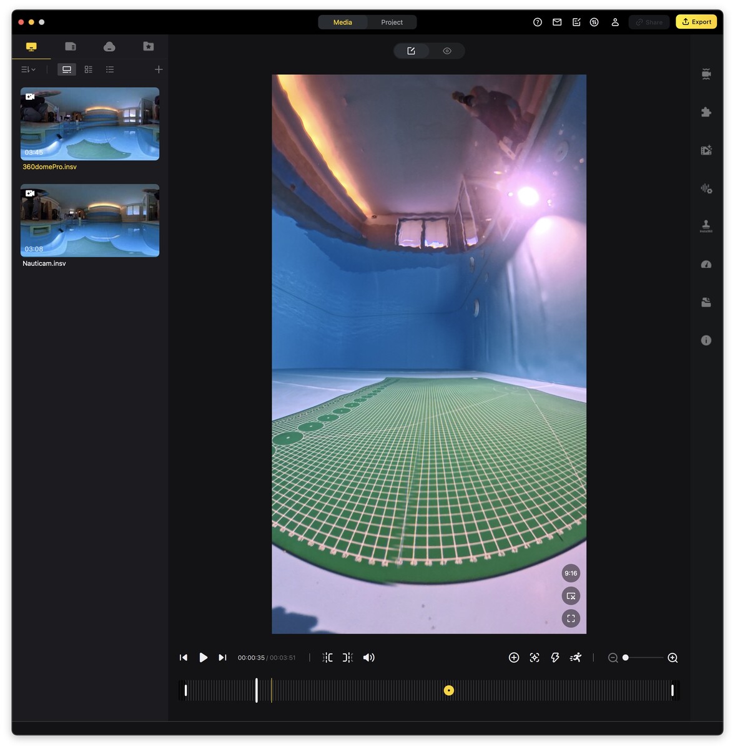
Task: Select the trim start point tool
Action: tap(327, 657)
